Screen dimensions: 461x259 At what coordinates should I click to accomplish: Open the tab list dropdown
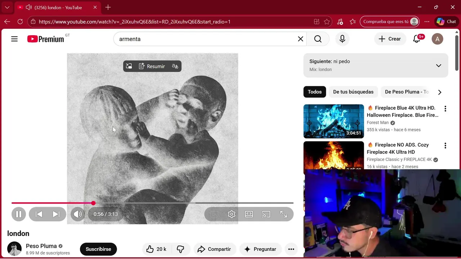(7, 7)
